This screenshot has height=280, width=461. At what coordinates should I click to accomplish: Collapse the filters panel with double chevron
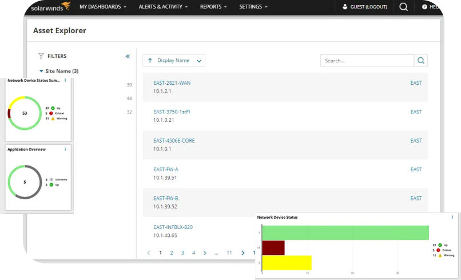click(x=128, y=56)
